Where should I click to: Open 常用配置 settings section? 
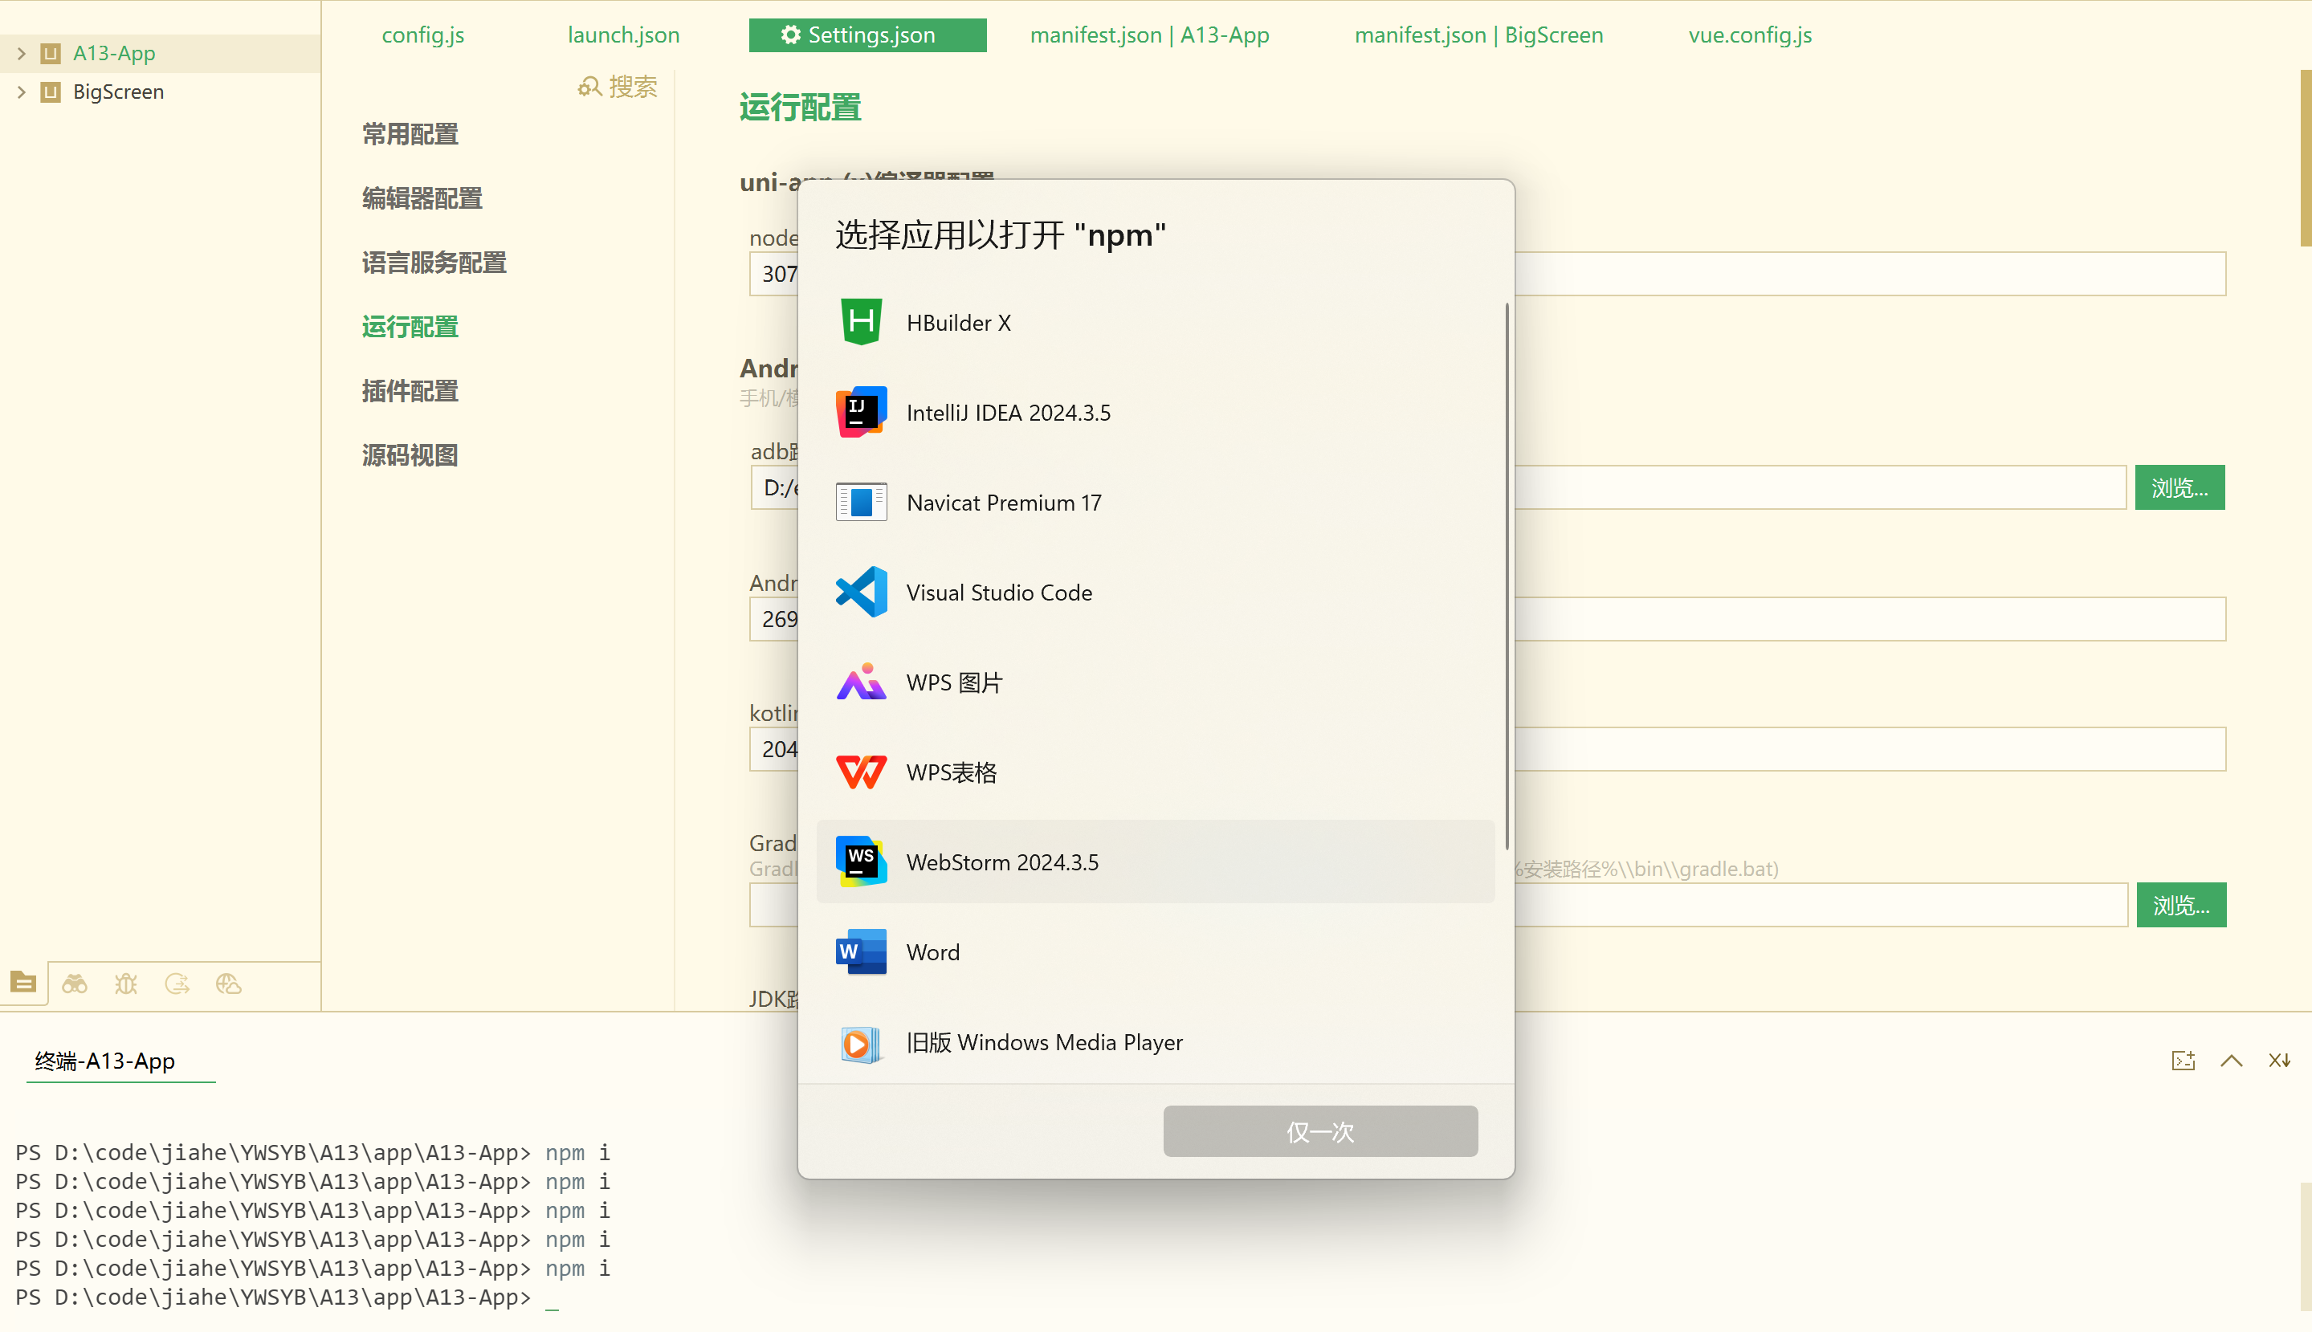click(410, 134)
